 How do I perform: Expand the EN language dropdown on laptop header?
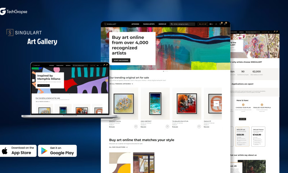pos(98,66)
